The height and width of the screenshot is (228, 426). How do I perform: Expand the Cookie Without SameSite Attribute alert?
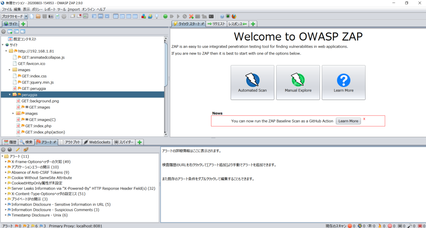(x=6, y=178)
